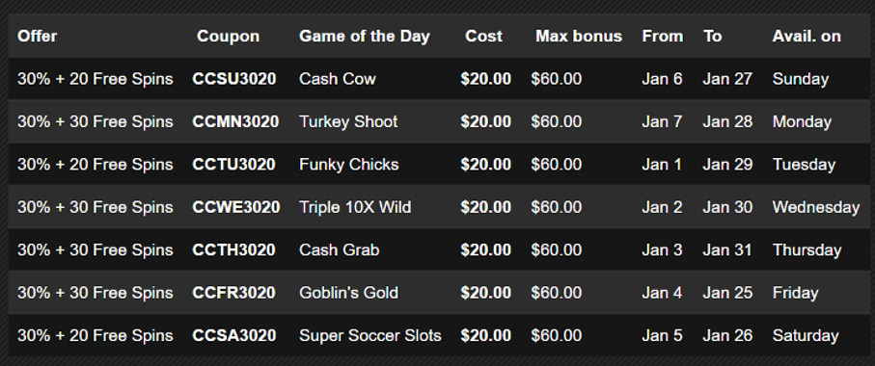Click the Wednesday availability cell

816,208
